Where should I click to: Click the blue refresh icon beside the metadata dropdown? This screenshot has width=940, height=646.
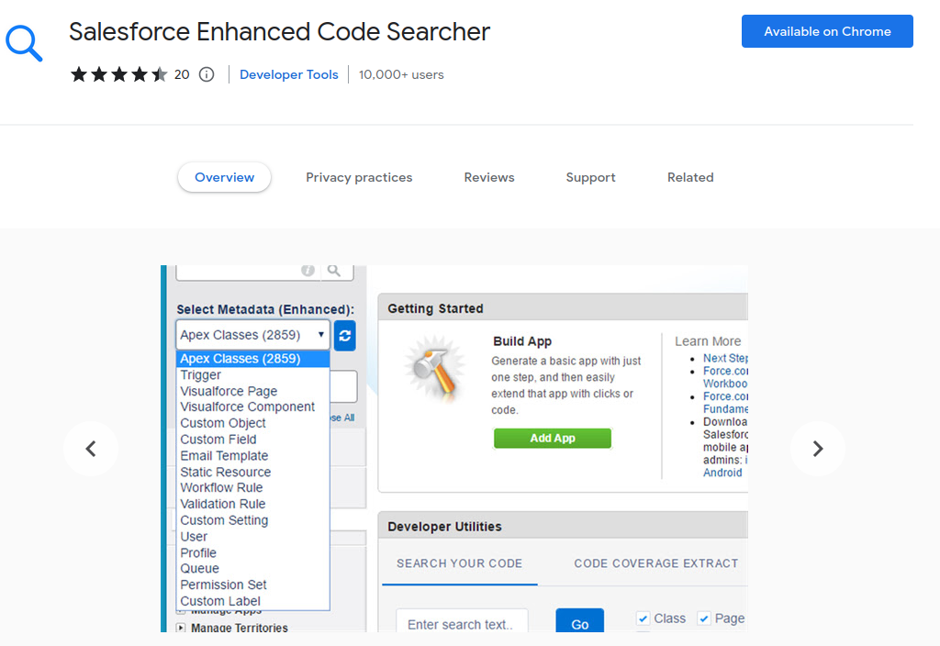pos(343,336)
